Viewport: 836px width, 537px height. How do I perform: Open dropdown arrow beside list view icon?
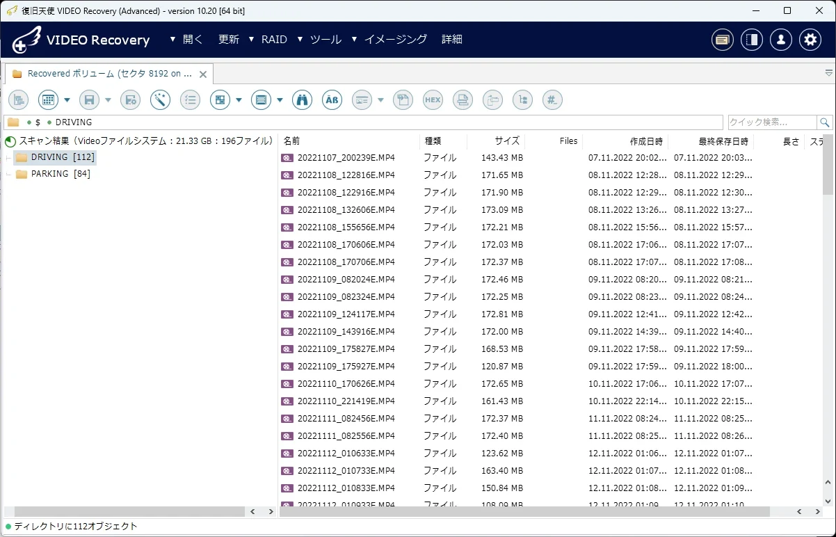click(x=280, y=100)
